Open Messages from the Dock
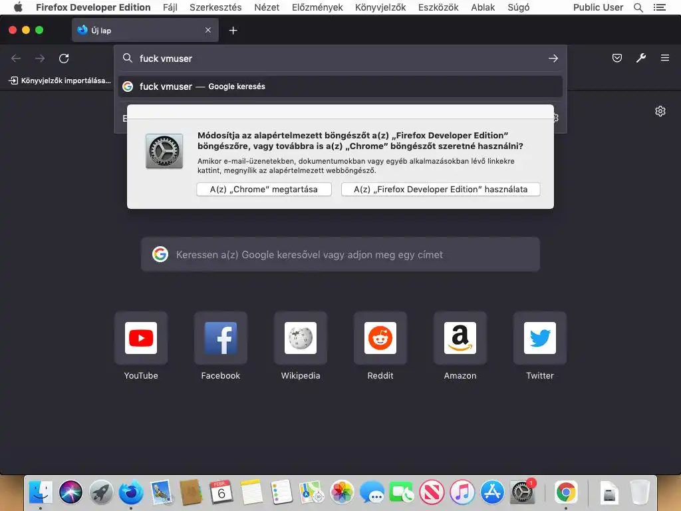The height and width of the screenshot is (511, 681). 372,492
